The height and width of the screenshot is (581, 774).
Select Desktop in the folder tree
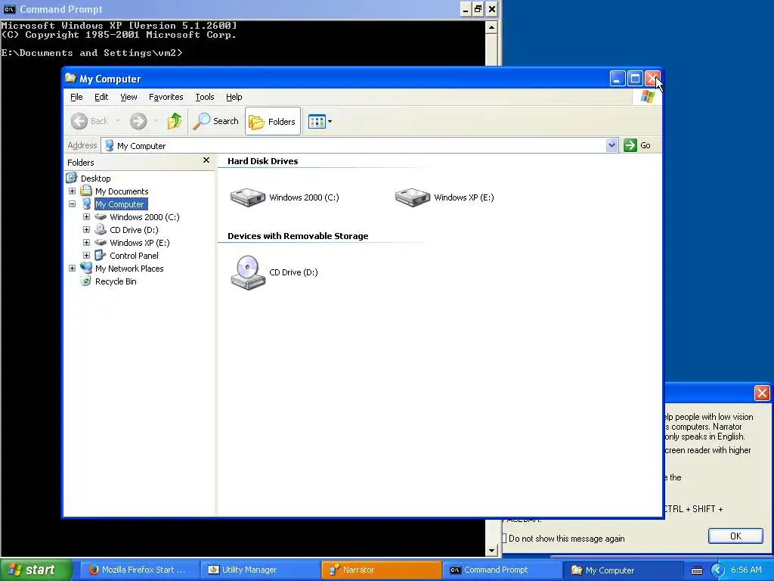coord(96,179)
